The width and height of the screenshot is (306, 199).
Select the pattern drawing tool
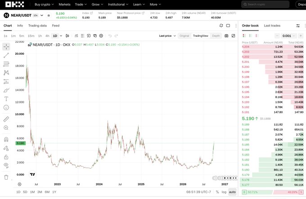(6, 73)
